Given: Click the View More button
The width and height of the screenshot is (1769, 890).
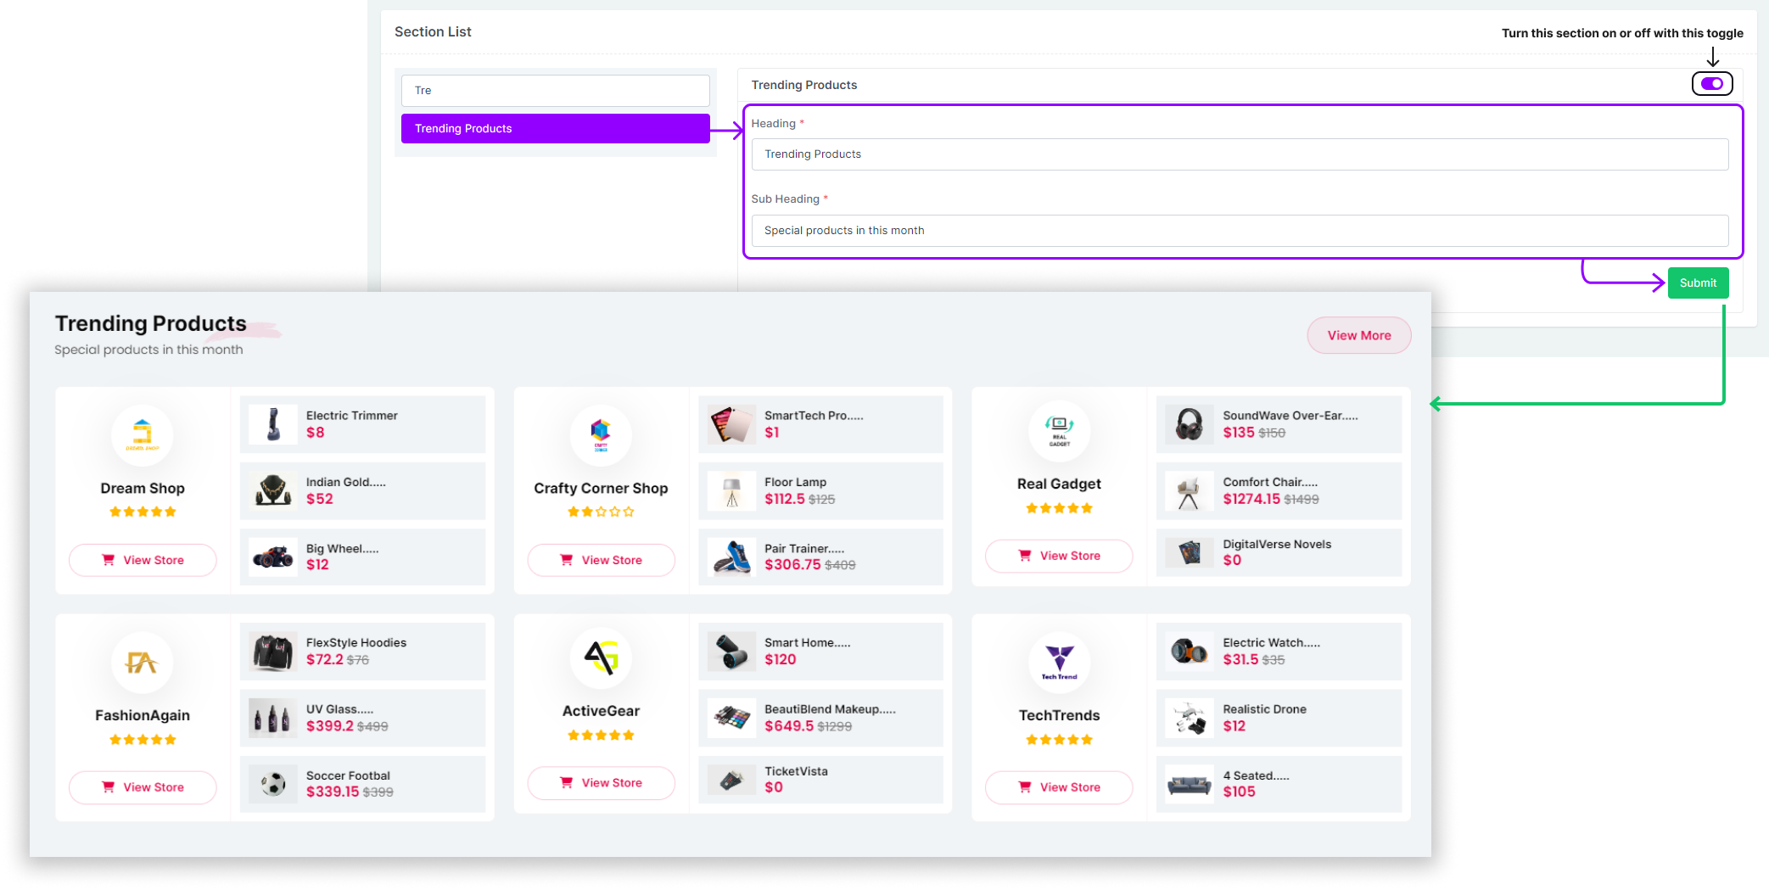Looking at the screenshot, I should 1358,336.
